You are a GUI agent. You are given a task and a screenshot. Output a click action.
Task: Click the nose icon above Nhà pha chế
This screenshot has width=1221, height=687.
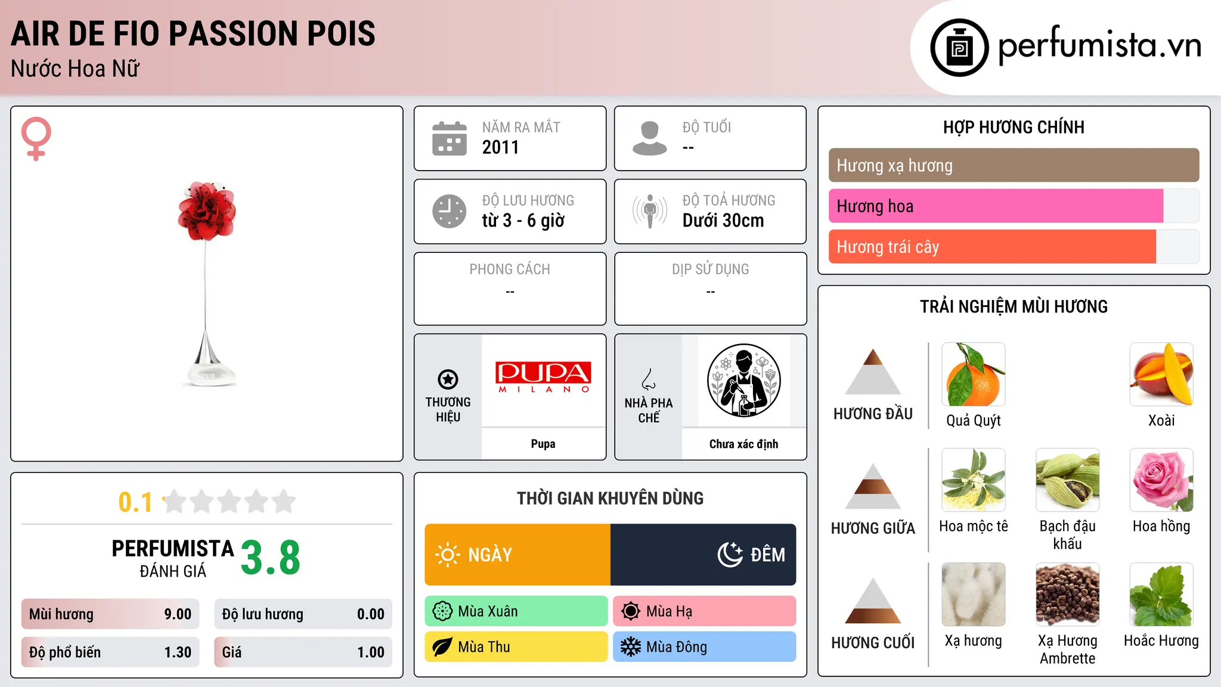(x=649, y=379)
